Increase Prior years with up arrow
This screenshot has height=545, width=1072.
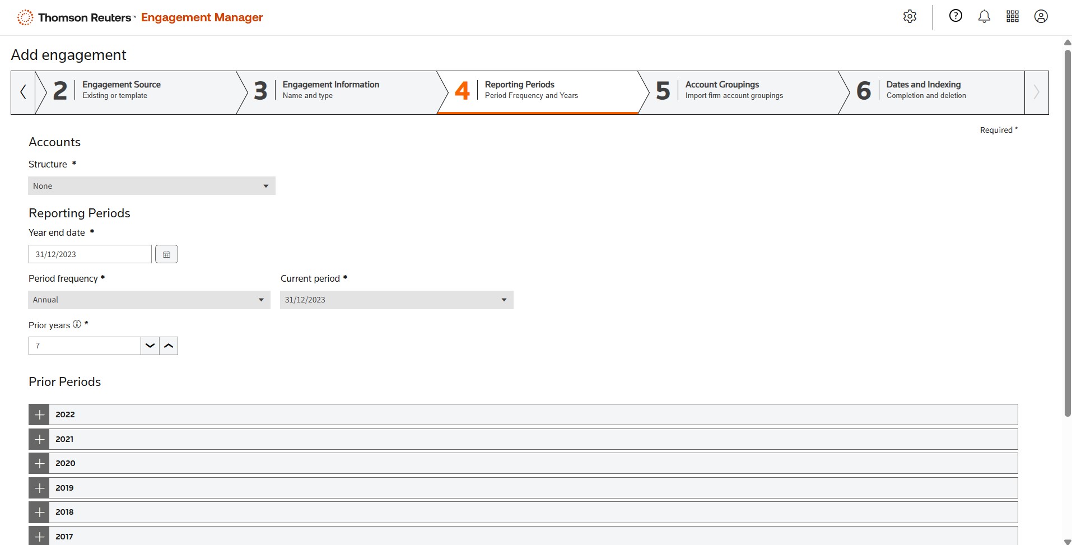coord(169,346)
